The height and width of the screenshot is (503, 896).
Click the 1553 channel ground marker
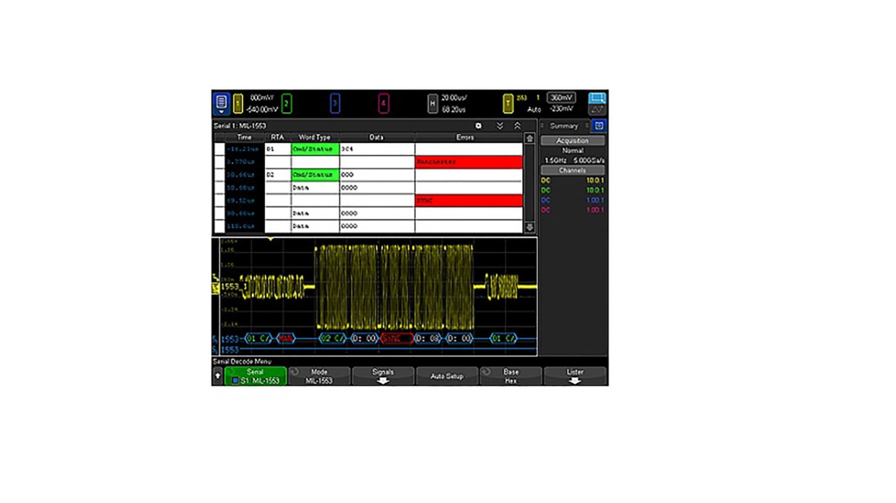pos(215,287)
